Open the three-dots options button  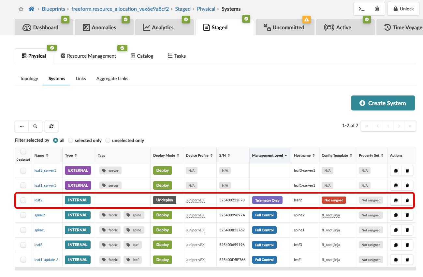(x=22, y=126)
